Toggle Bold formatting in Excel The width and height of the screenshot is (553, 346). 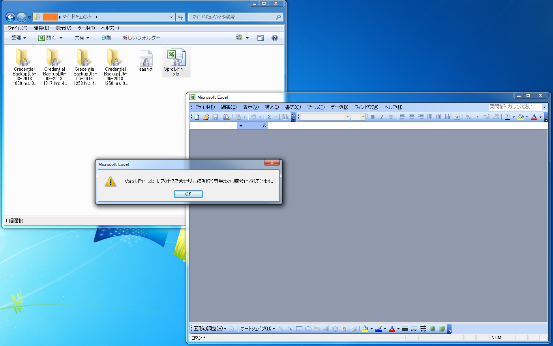pos(373,117)
